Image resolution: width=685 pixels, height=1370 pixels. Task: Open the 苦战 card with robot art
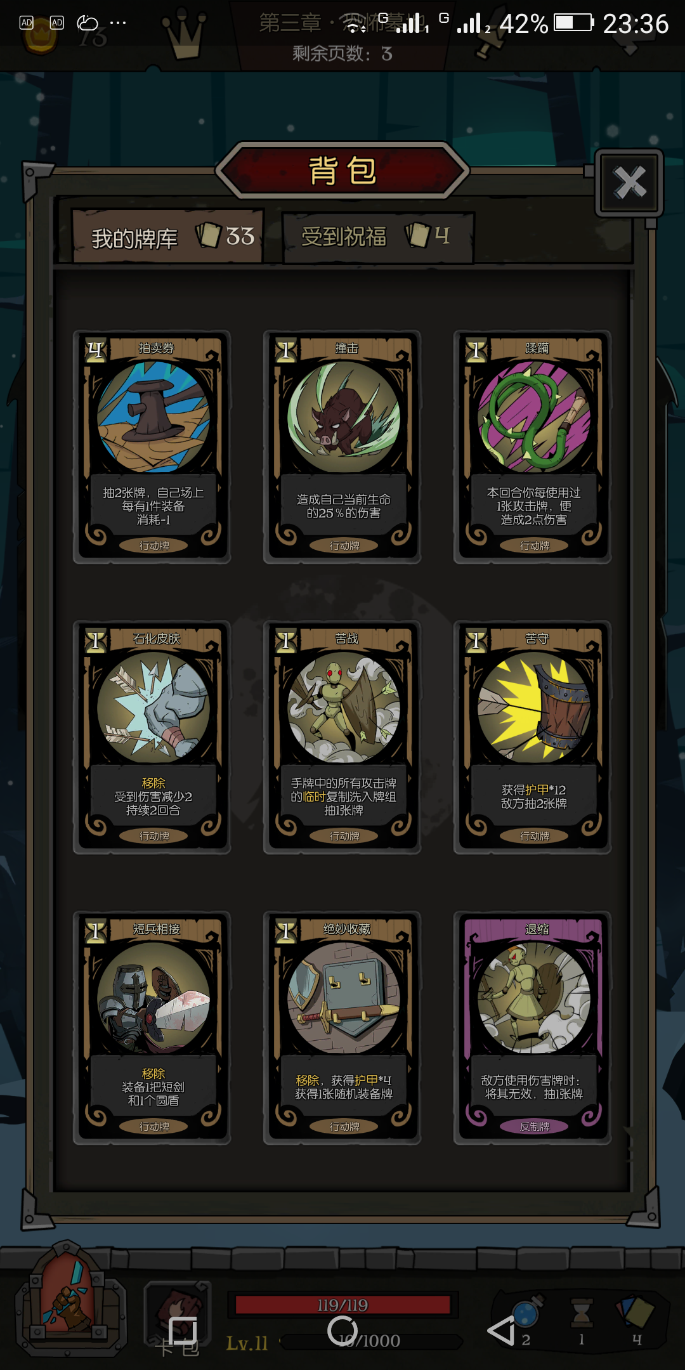(342, 737)
